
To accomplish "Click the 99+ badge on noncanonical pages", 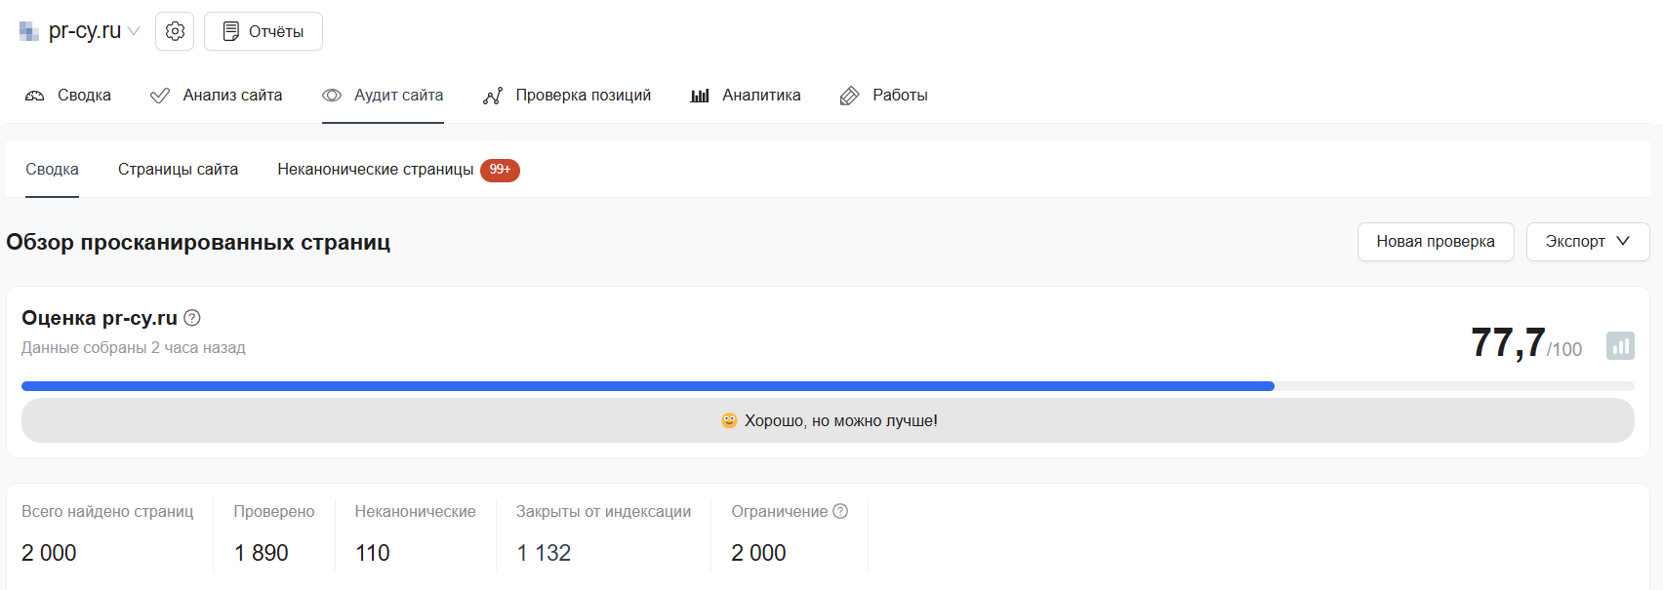I will pyautogui.click(x=501, y=170).
